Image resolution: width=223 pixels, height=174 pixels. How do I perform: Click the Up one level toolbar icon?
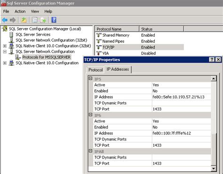pyautogui.click(x=24, y=20)
